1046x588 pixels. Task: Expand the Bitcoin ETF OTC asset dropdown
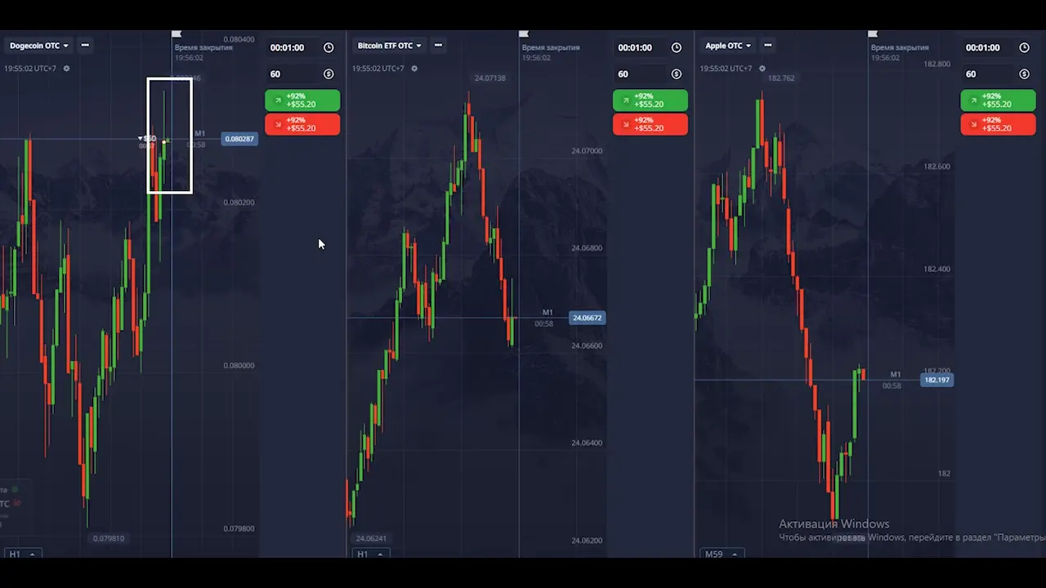pos(389,46)
